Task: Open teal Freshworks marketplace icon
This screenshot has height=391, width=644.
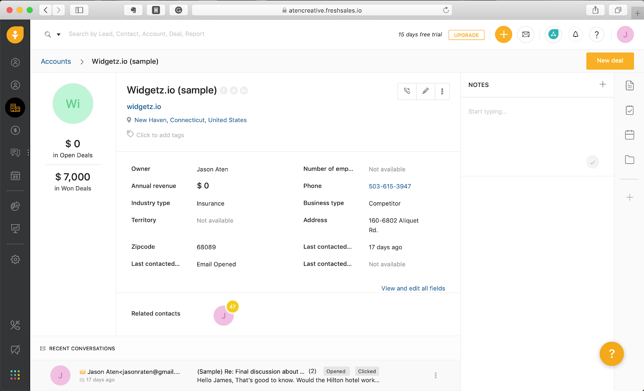Action: pyautogui.click(x=553, y=35)
